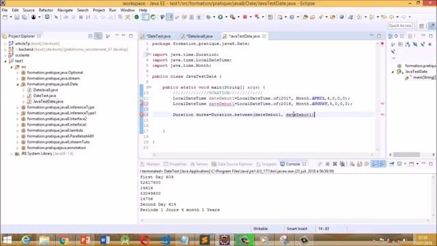Open dropdown arrow next to New icon
437x246 pixels.
pyautogui.click(x=11, y=17)
